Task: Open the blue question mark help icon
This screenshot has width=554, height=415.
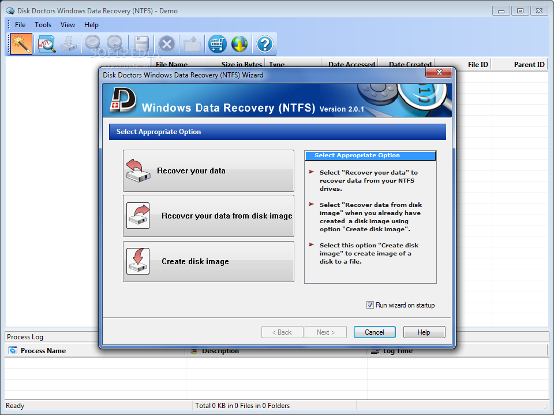Action: click(x=265, y=45)
